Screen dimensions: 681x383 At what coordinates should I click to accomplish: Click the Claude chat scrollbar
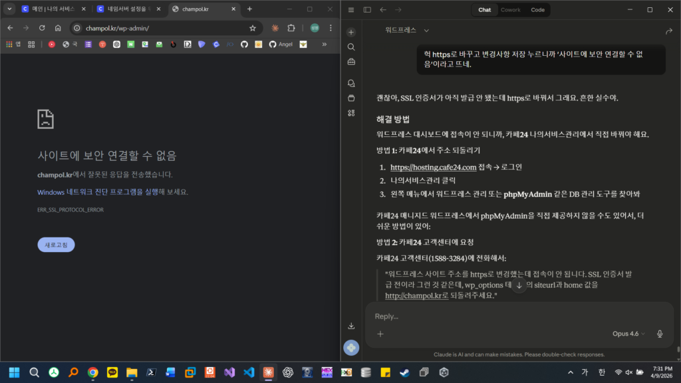(x=678, y=350)
